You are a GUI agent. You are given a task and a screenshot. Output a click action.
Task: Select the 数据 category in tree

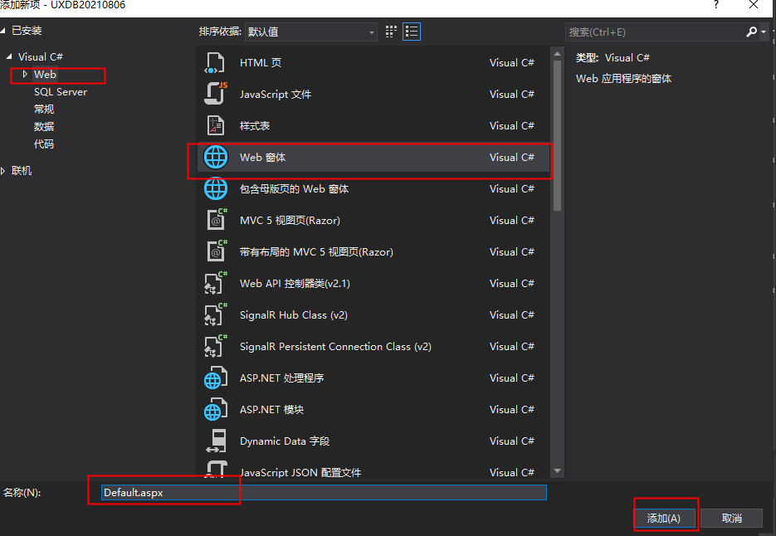point(44,127)
